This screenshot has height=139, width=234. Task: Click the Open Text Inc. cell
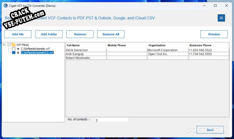tap(167, 54)
